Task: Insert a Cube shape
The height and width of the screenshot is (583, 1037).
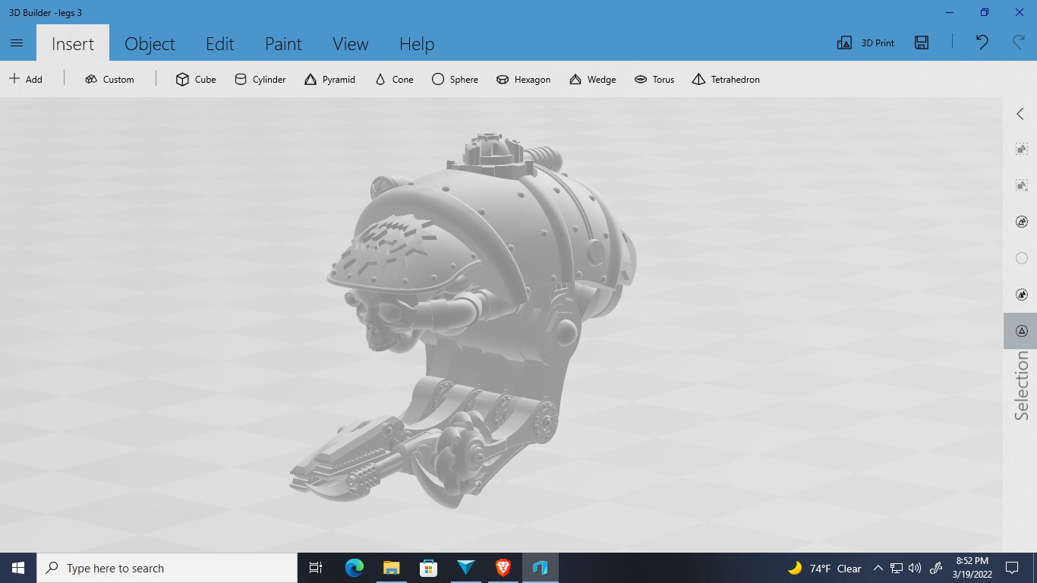Action: pos(195,79)
